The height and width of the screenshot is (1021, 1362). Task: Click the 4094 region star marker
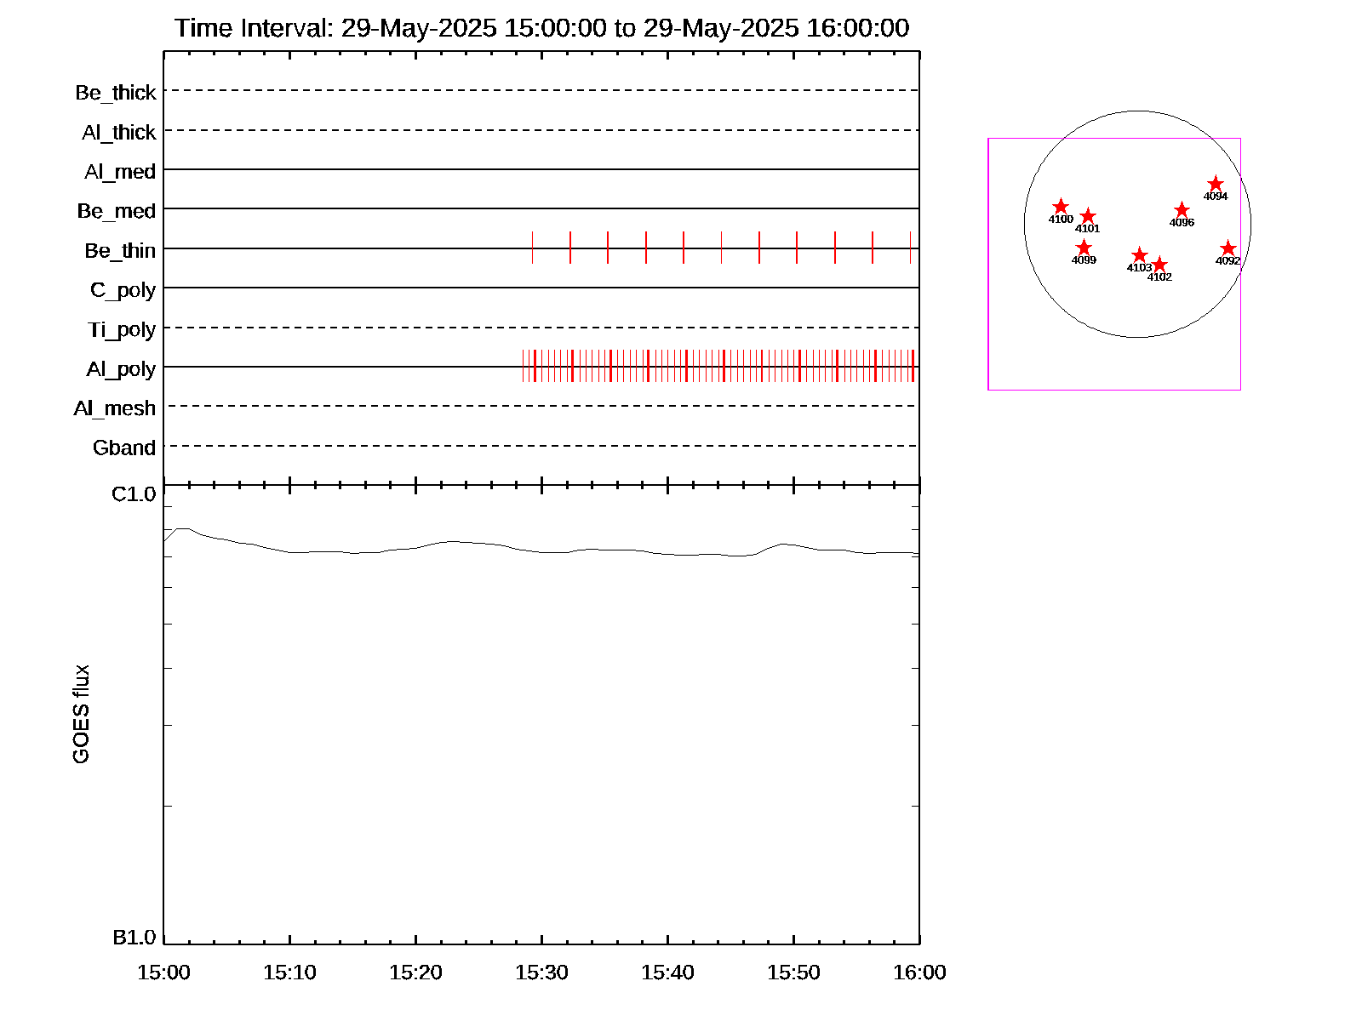coord(1215,184)
